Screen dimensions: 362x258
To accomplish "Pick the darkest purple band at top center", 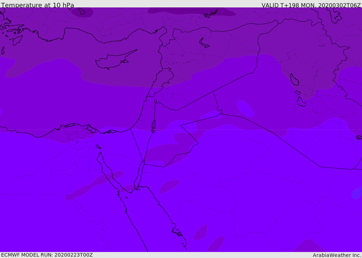I will [191, 11].
